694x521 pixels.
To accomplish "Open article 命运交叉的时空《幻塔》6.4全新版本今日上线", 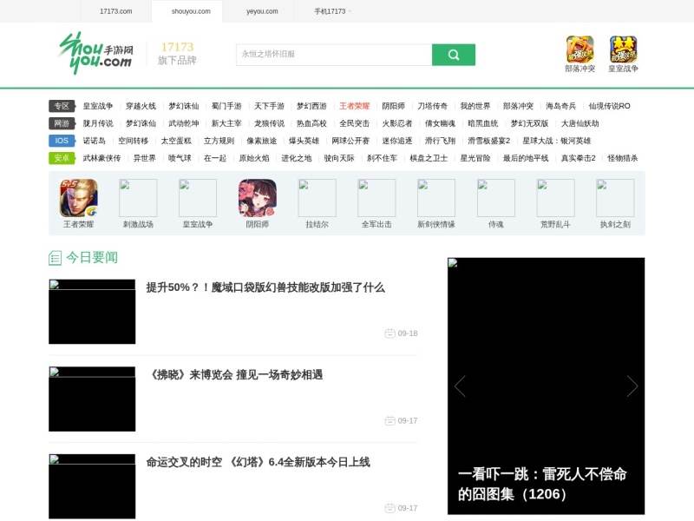I will click(258, 462).
